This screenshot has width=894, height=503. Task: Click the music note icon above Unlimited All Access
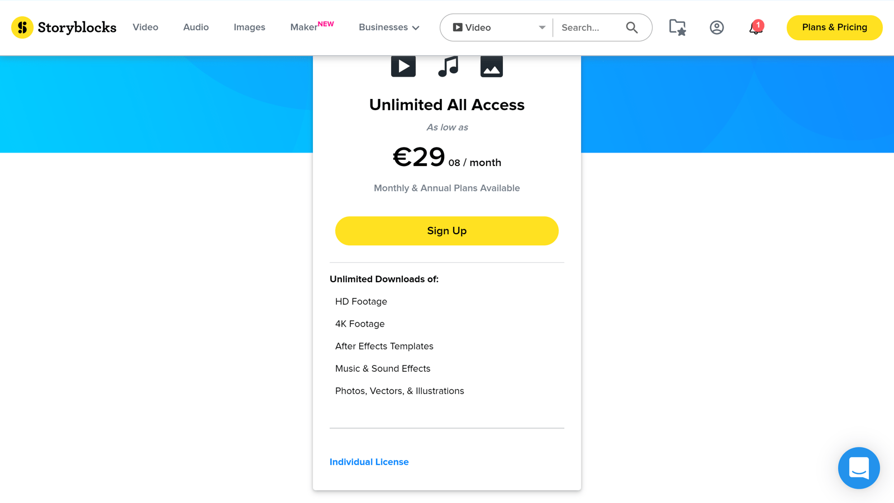click(x=447, y=65)
